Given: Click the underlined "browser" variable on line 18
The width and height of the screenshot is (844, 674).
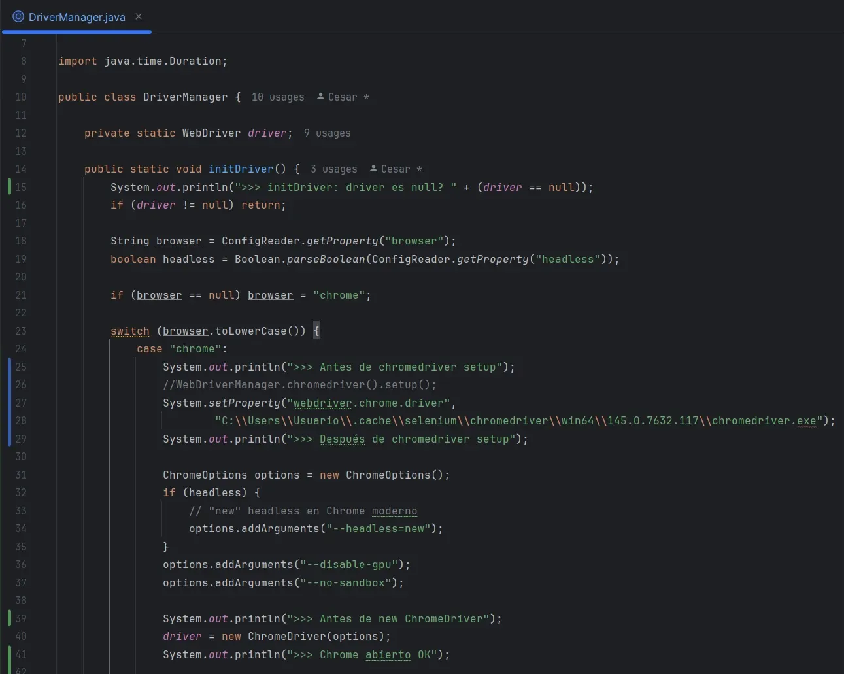Looking at the screenshot, I should click(178, 241).
